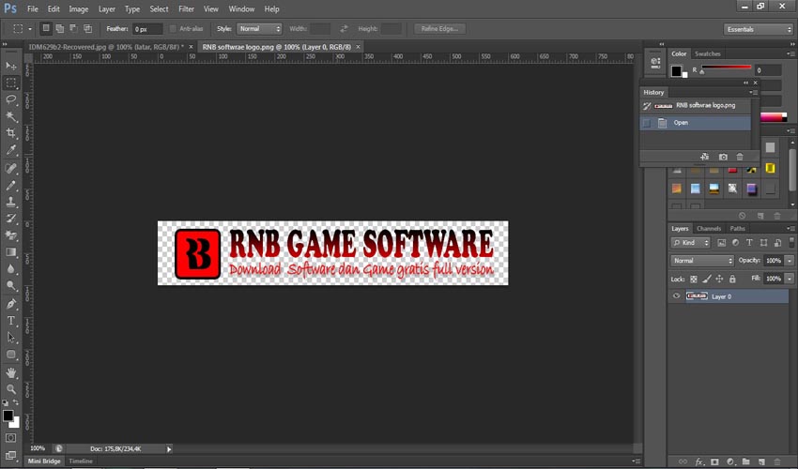Open the Fill slider dropdown arrow
The width and height of the screenshot is (798, 469).
click(790, 279)
